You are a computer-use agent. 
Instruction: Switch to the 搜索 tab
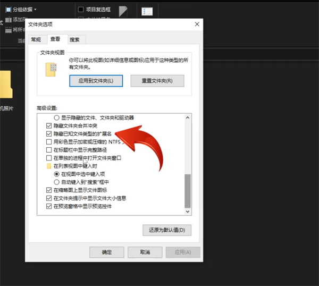pos(74,39)
